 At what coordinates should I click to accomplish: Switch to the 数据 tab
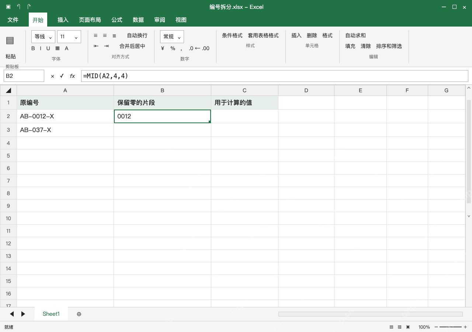(138, 20)
